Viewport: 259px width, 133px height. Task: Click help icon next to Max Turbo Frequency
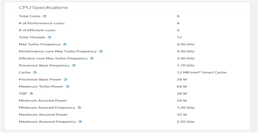(x=65, y=44)
